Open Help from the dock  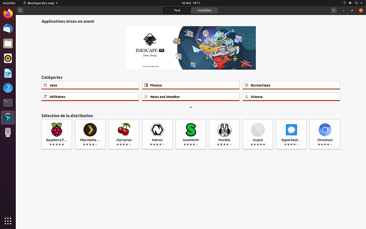[x=8, y=88]
